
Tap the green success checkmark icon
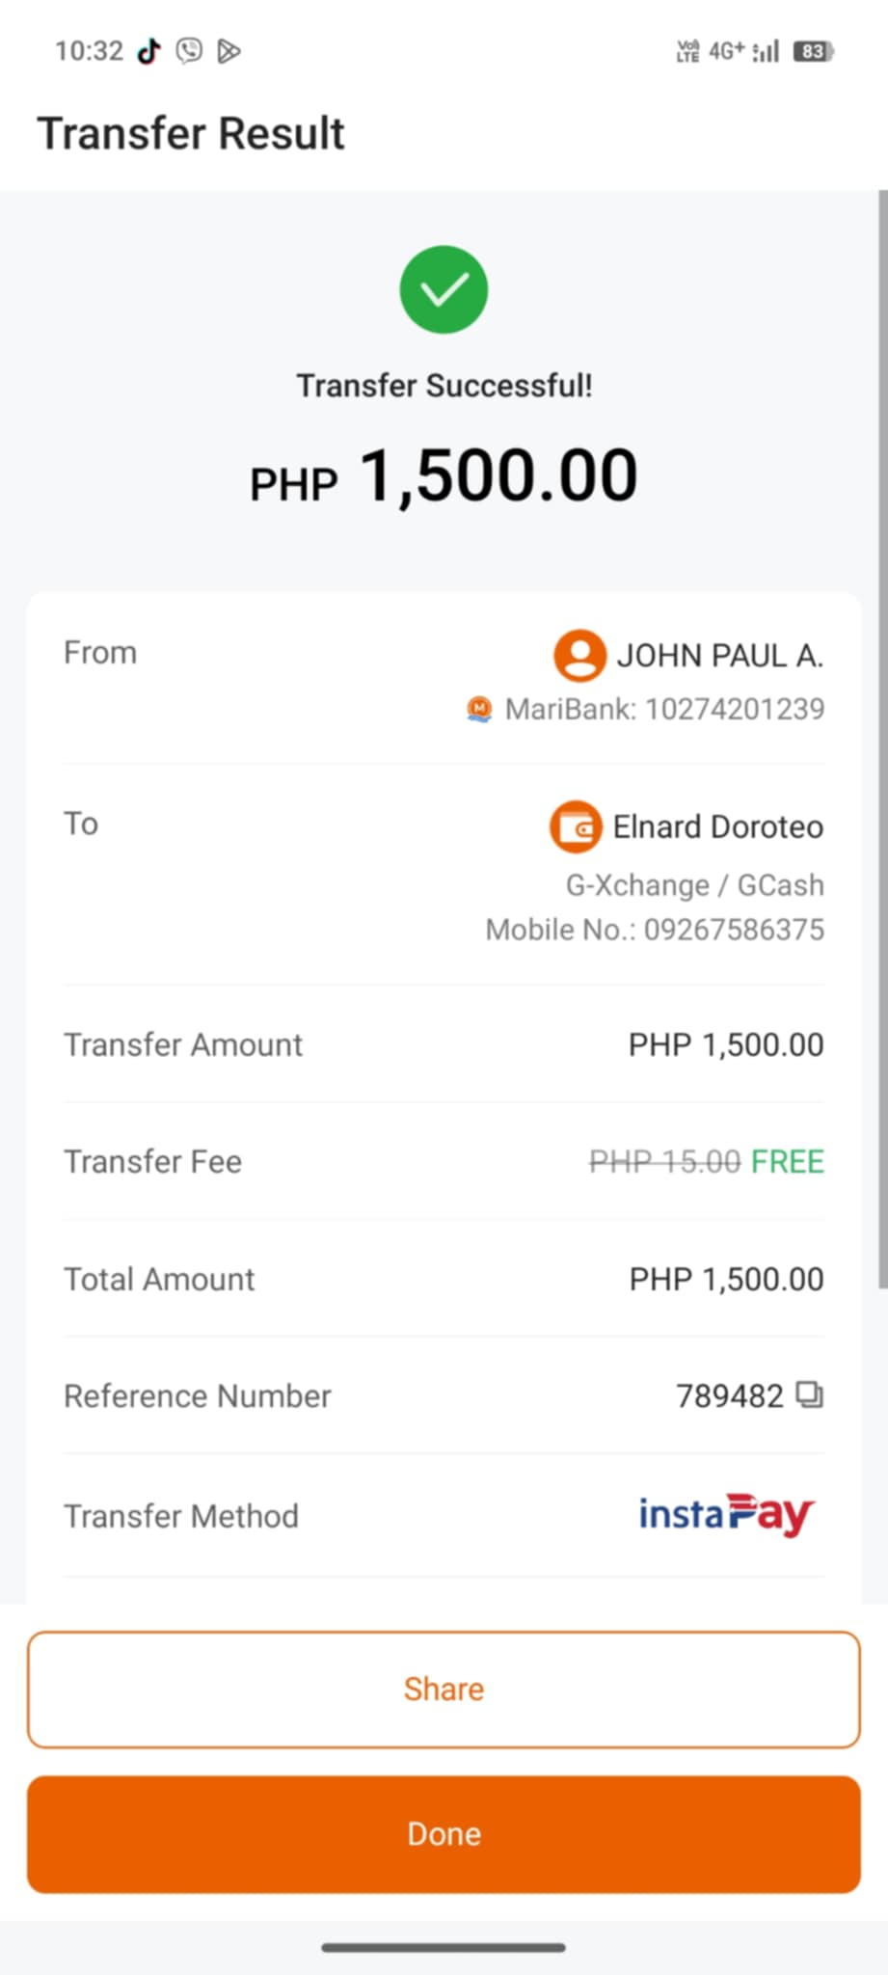coord(444,290)
